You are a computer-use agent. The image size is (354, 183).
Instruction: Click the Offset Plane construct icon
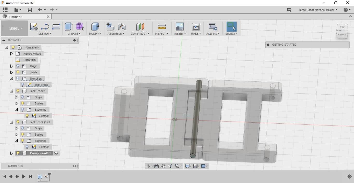pyautogui.click(x=140, y=26)
